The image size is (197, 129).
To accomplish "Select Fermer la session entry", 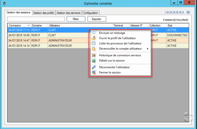I will click(110, 72).
